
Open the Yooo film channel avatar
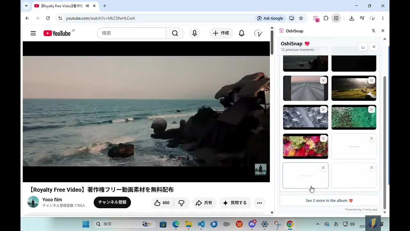[33, 202]
